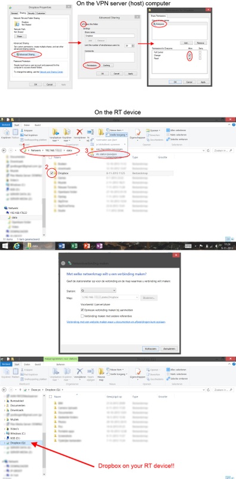Click Kopiëren naar icon in data Explorer
The width and height of the screenshot is (236, 479).
pyautogui.click(x=68, y=135)
